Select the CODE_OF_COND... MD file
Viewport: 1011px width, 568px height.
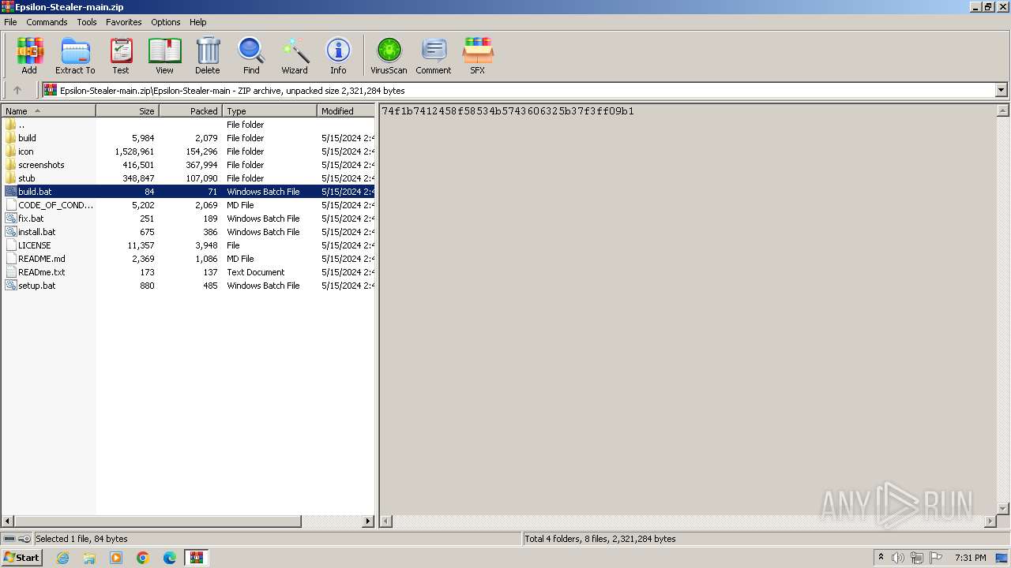tap(188, 205)
